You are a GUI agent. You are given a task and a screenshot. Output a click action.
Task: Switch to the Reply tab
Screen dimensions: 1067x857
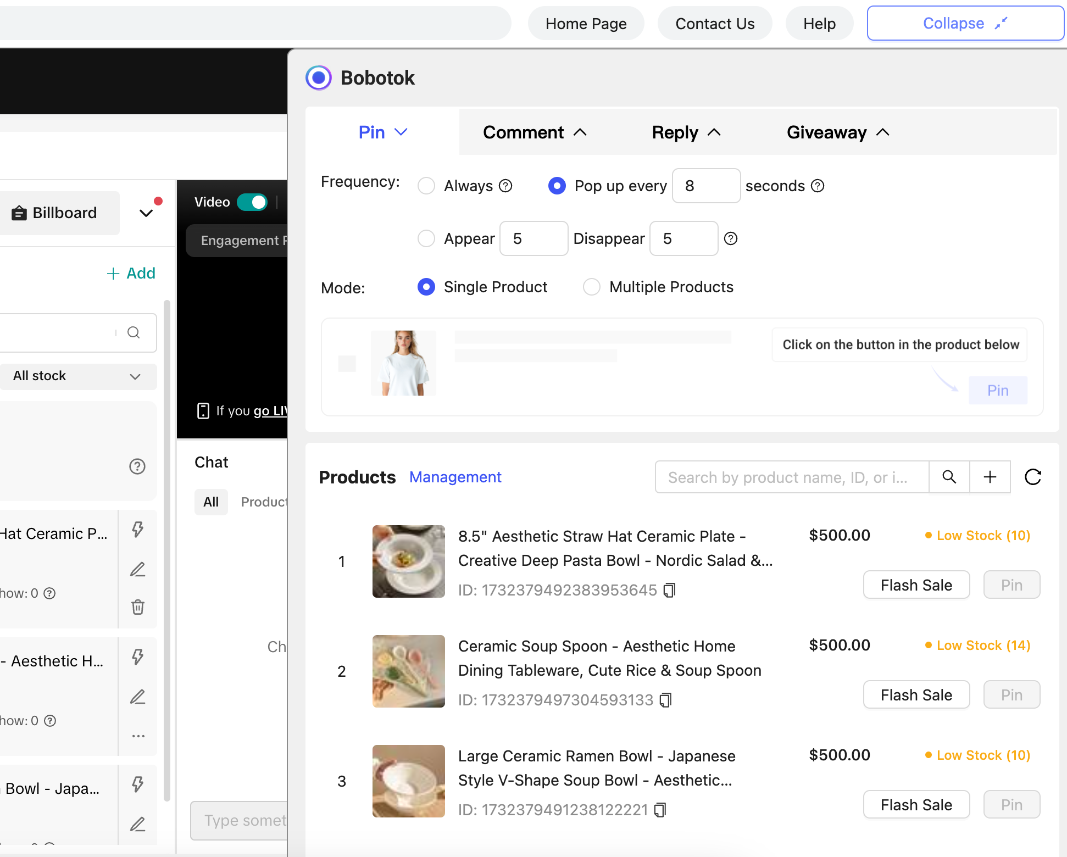coord(686,132)
